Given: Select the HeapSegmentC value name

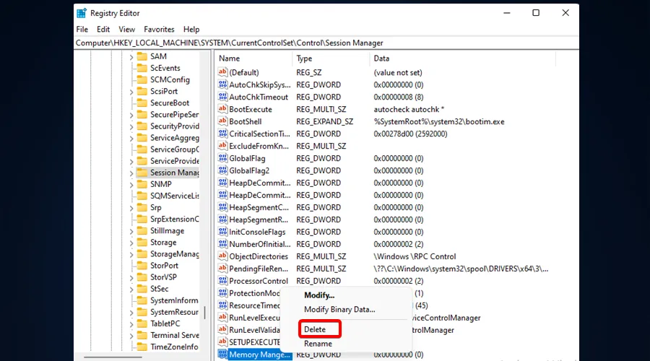Looking at the screenshot, I should click(x=259, y=207).
